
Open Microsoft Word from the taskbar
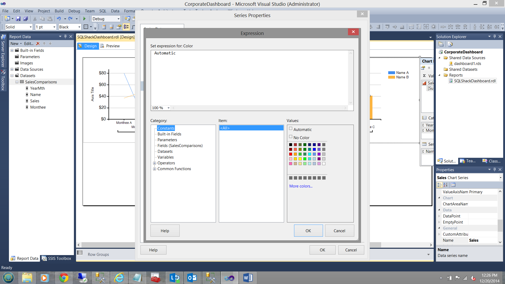pos(248,278)
